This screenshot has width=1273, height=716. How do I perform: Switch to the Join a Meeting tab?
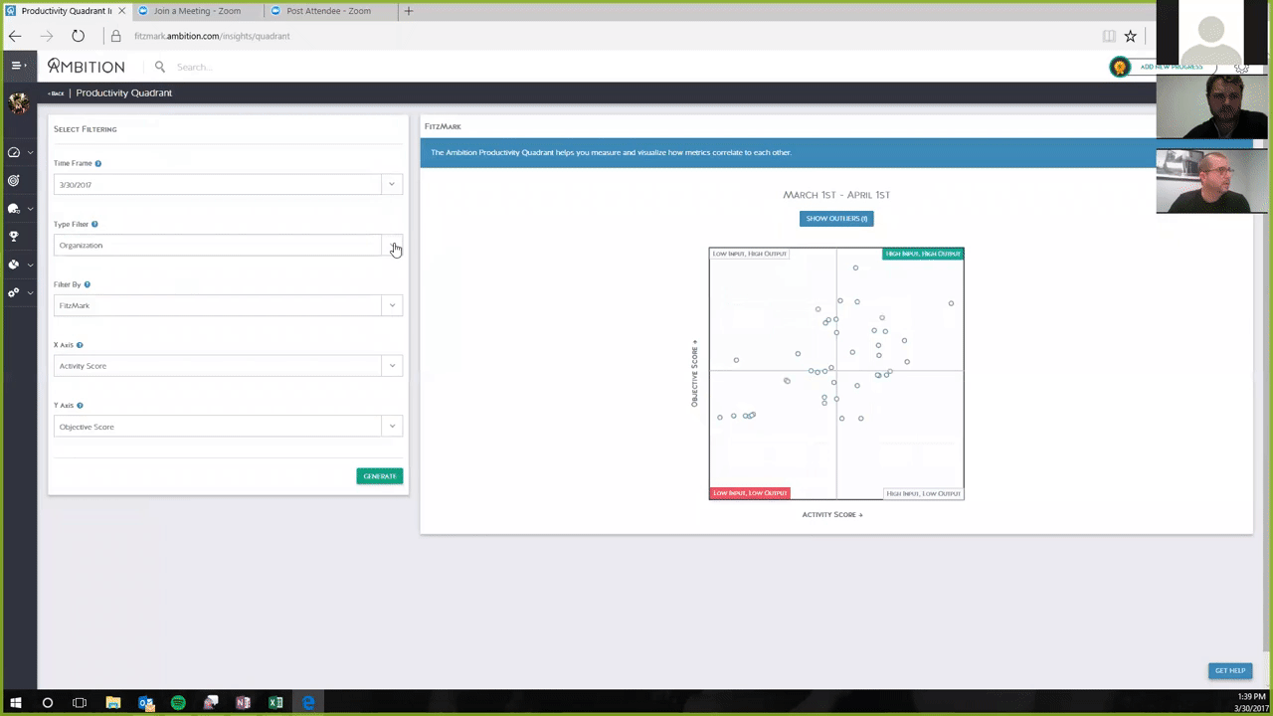[196, 11]
